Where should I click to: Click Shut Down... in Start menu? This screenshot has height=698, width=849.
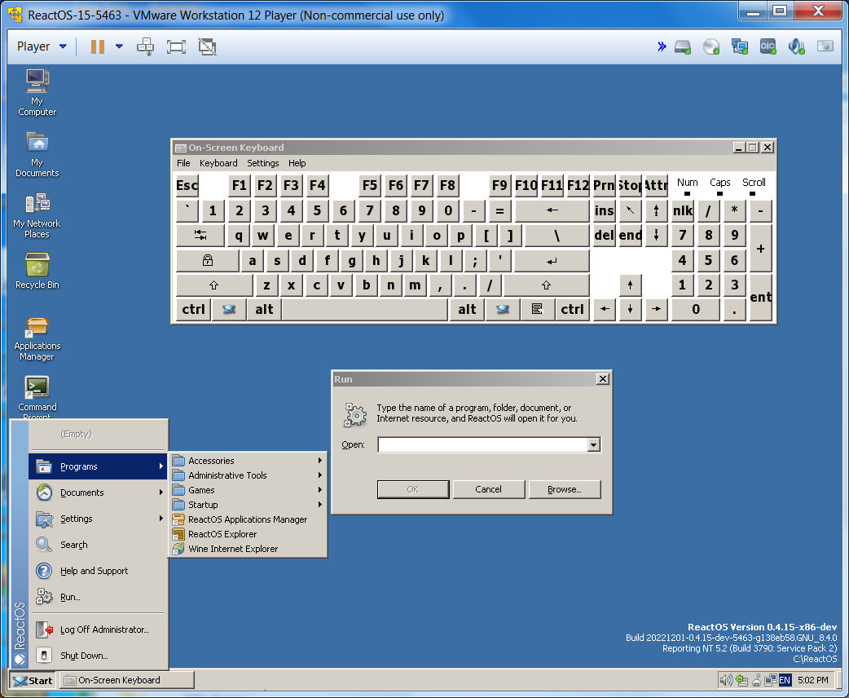click(98, 655)
